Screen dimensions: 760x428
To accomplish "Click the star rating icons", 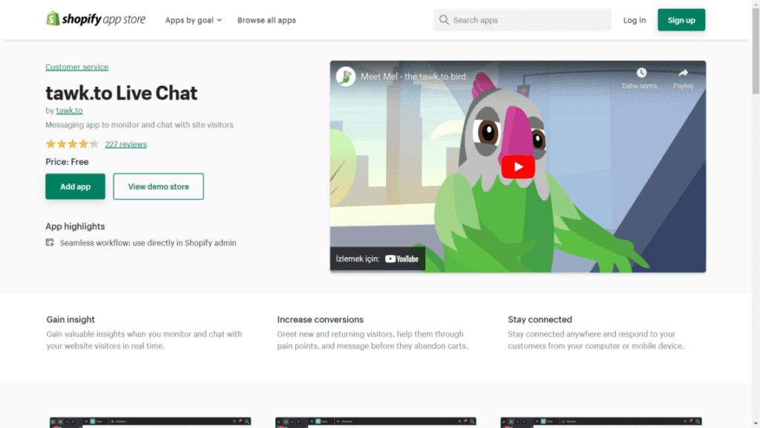I will click(72, 143).
